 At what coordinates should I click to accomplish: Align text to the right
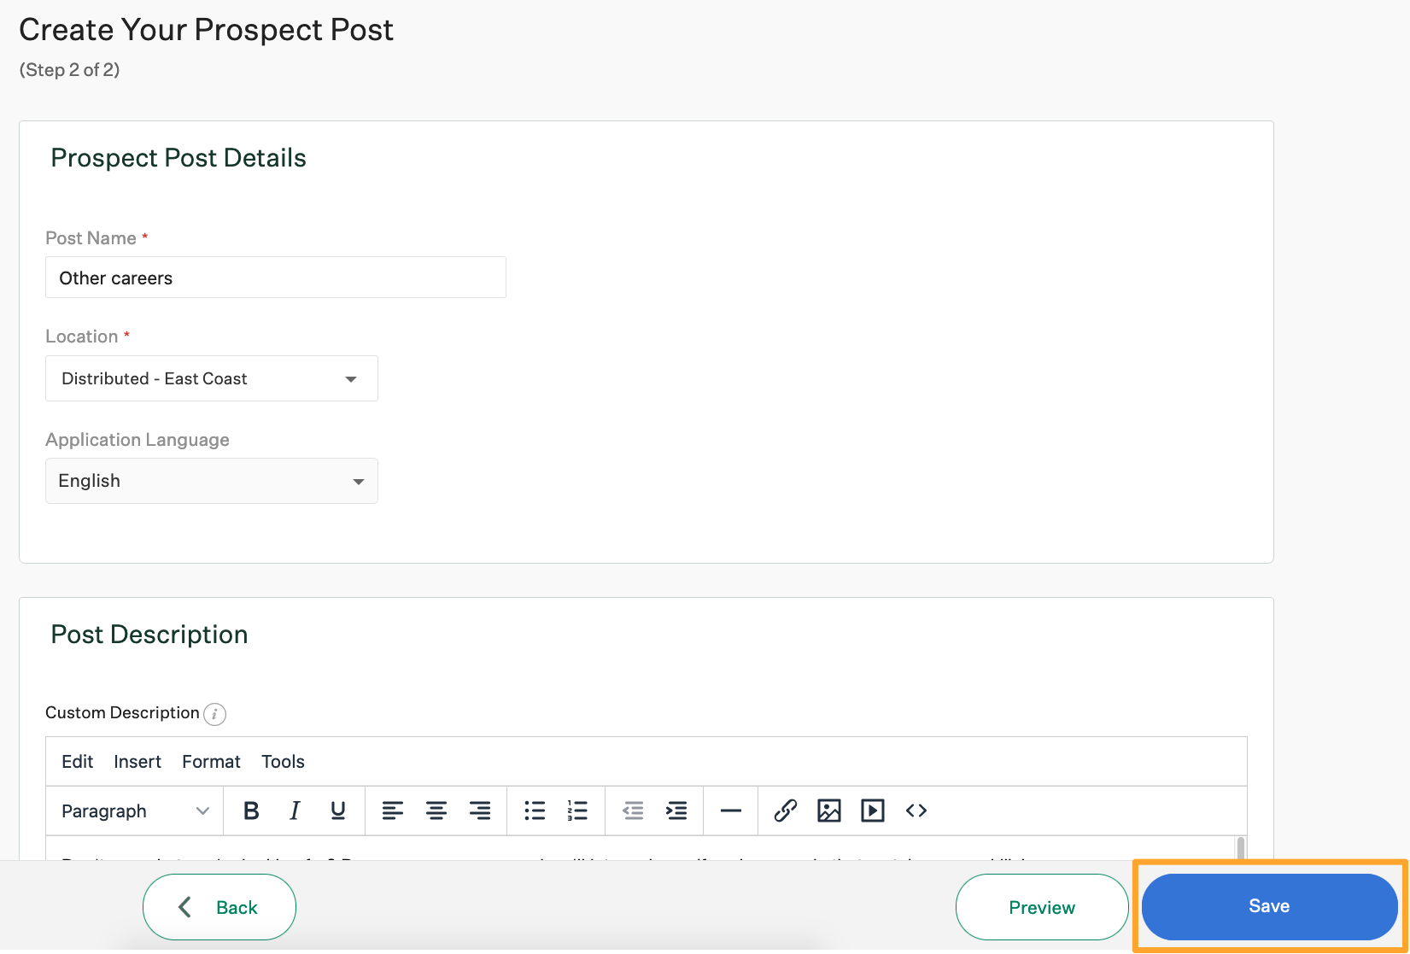[x=480, y=811]
